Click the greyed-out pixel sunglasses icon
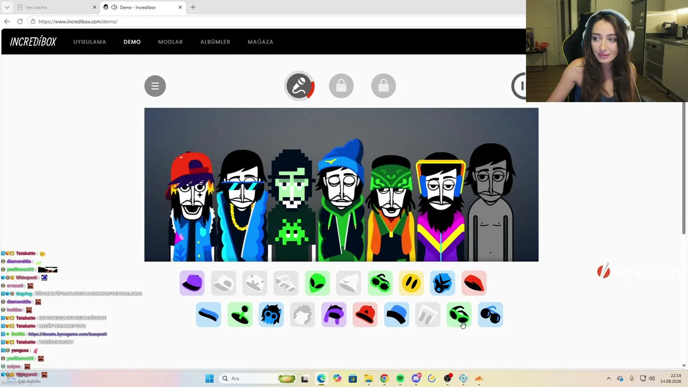This screenshot has height=387, width=688. point(286,283)
